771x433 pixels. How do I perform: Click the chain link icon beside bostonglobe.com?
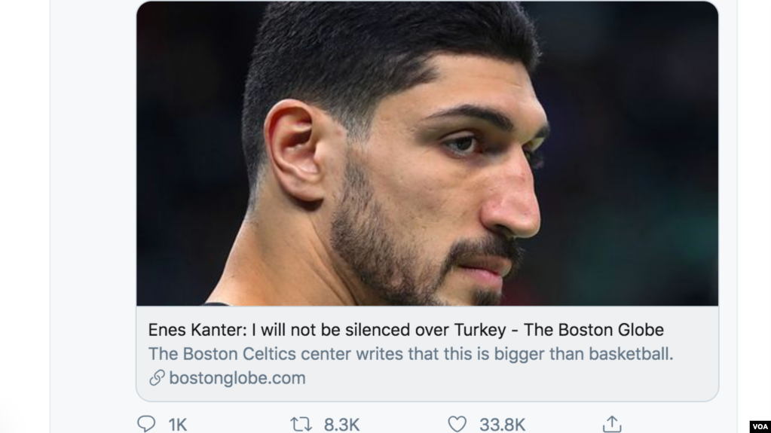(x=157, y=378)
